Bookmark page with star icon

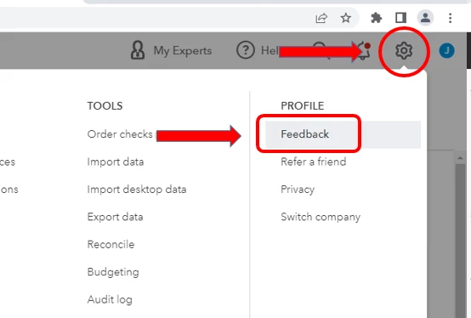click(x=346, y=18)
